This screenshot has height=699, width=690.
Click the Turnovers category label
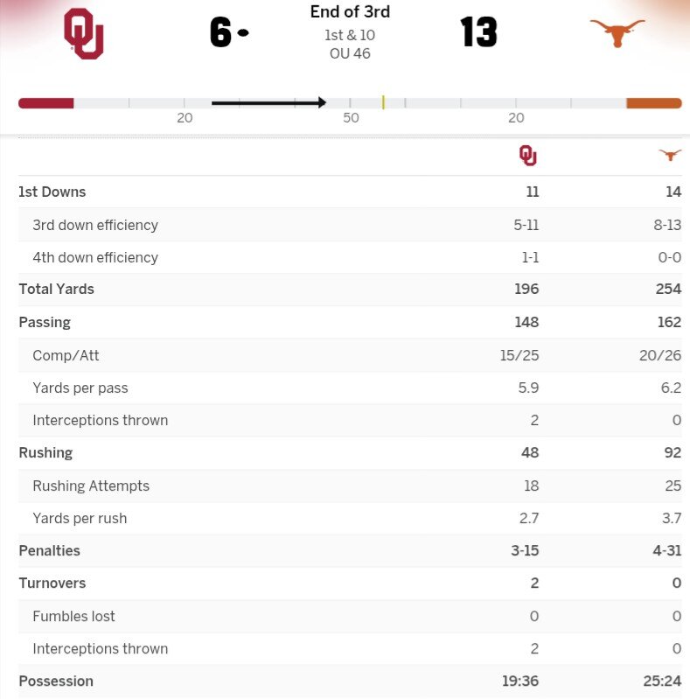(51, 584)
